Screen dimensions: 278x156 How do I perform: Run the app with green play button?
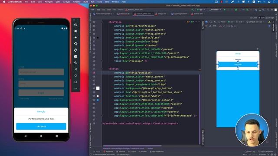pyautogui.click(x=225, y=10)
